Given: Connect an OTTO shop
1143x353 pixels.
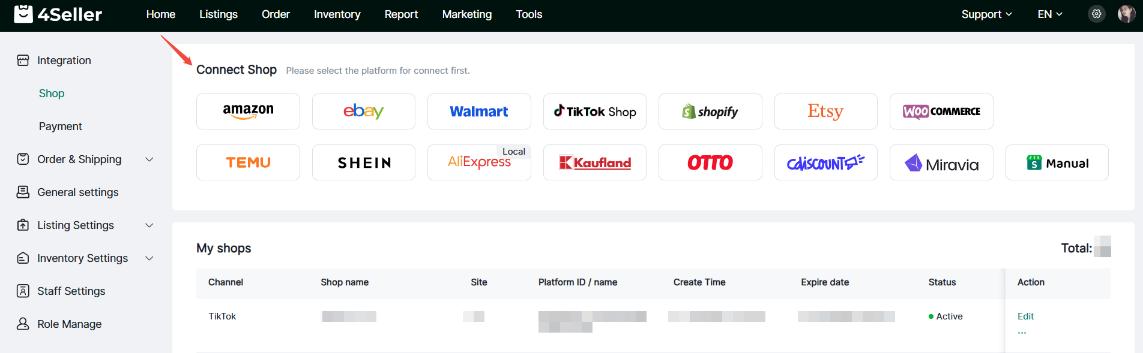Looking at the screenshot, I should pyautogui.click(x=710, y=162).
